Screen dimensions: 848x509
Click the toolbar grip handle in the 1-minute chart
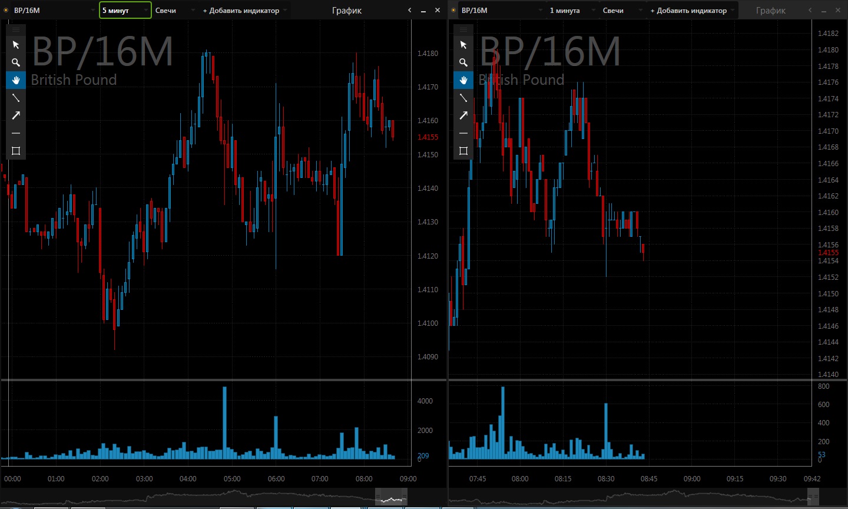click(x=463, y=29)
